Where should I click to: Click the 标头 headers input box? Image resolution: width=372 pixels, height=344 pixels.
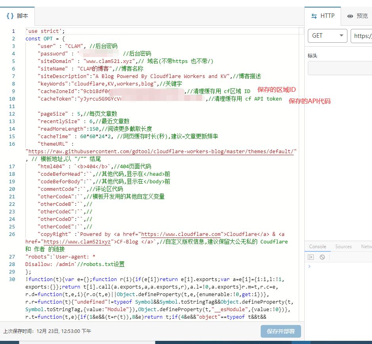click(x=340, y=68)
